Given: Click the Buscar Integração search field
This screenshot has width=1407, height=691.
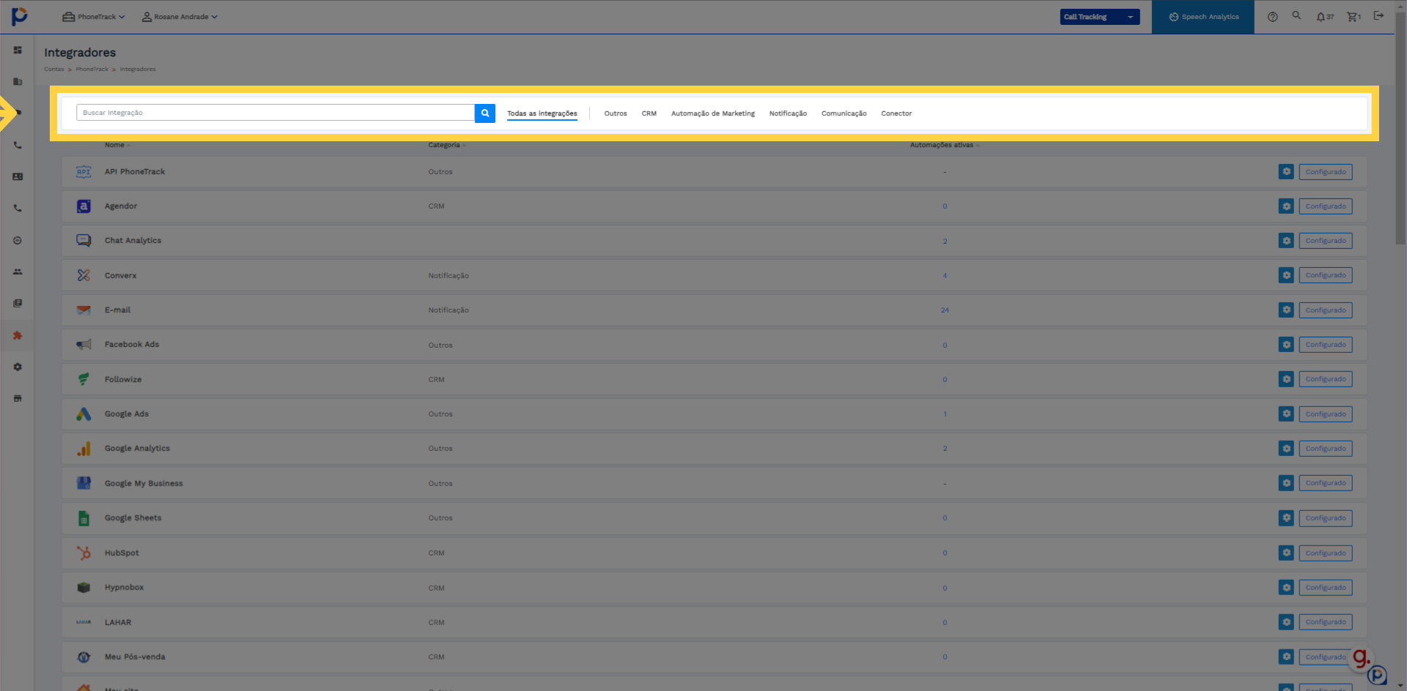Looking at the screenshot, I should click(x=276, y=113).
